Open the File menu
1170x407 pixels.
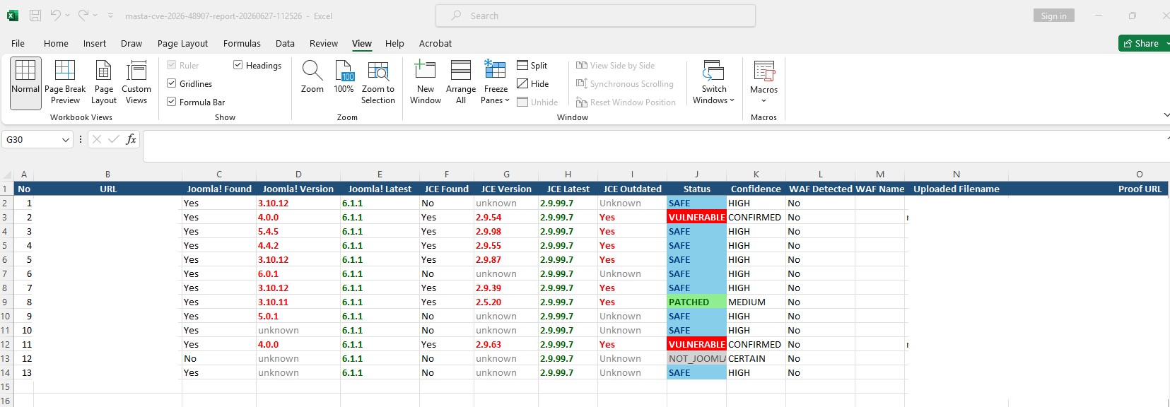(18, 43)
